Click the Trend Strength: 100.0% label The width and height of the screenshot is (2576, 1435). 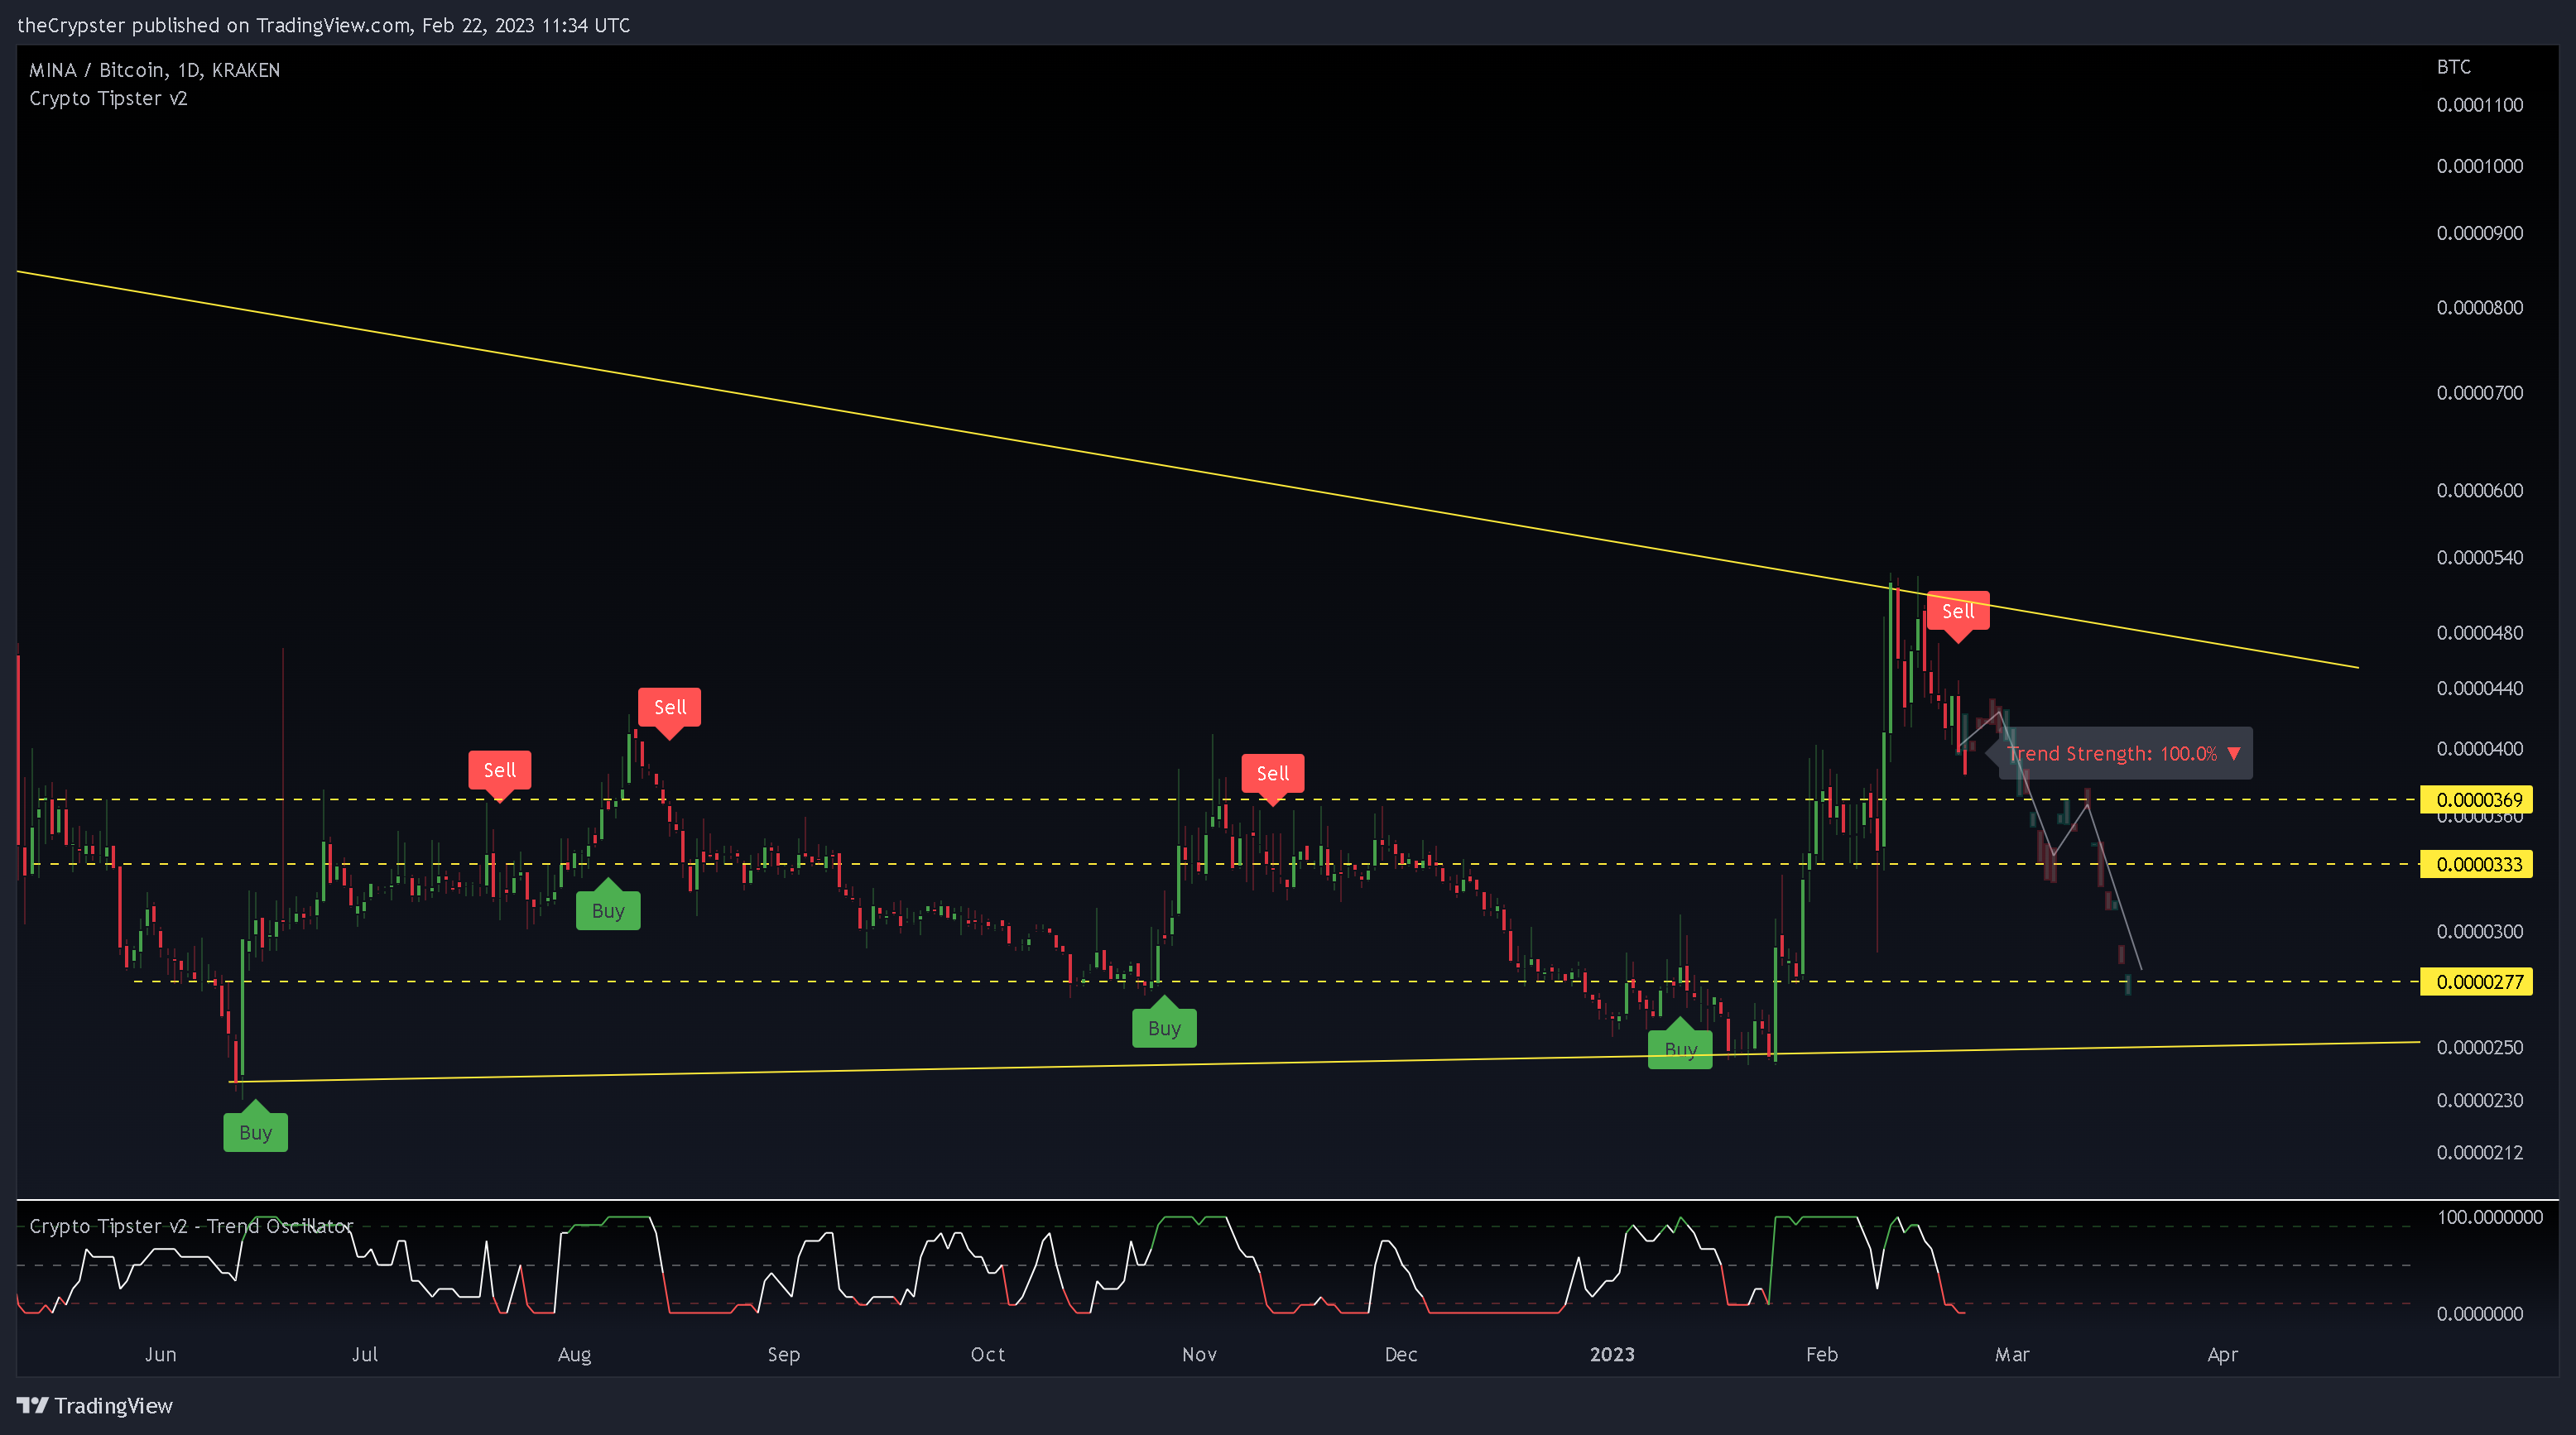(2125, 753)
